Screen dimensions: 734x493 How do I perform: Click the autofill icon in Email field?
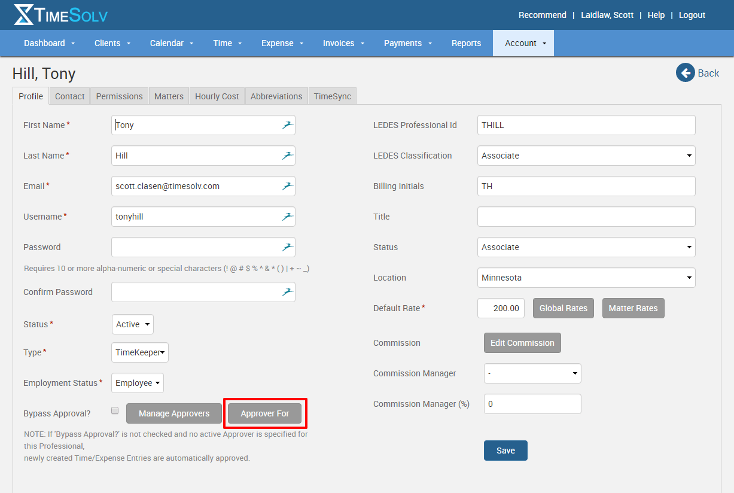(288, 186)
